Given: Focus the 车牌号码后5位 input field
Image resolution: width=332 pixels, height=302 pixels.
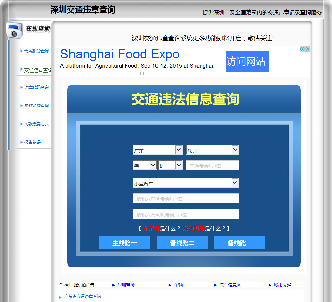Looking at the screenshot, I should [212, 165].
